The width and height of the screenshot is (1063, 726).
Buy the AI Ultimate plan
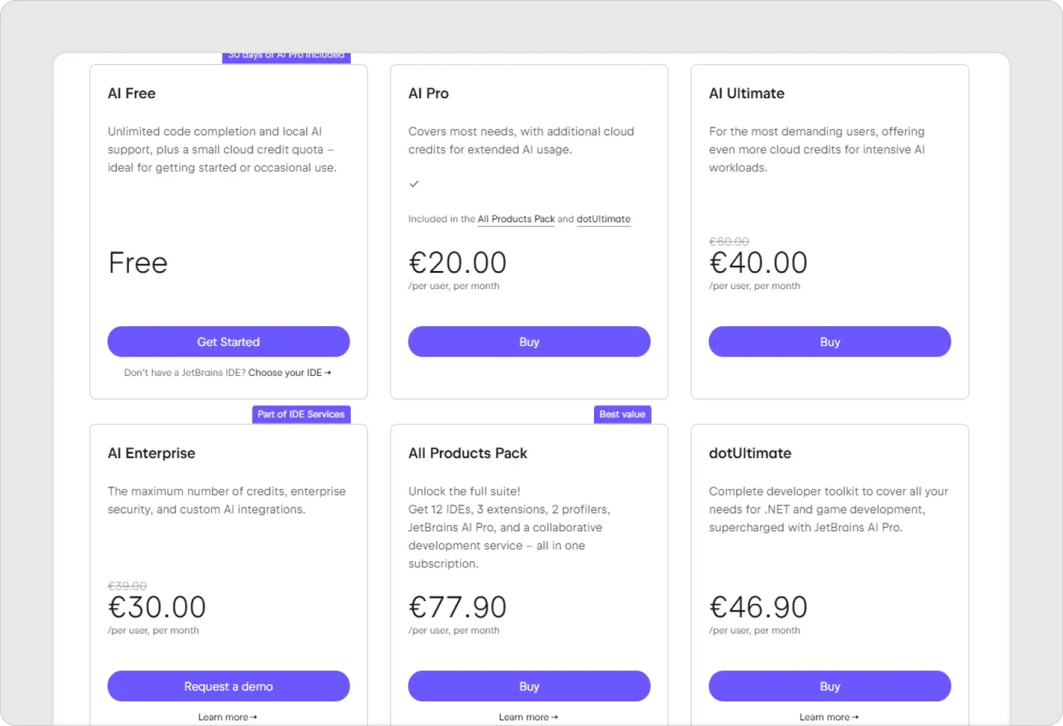point(830,341)
